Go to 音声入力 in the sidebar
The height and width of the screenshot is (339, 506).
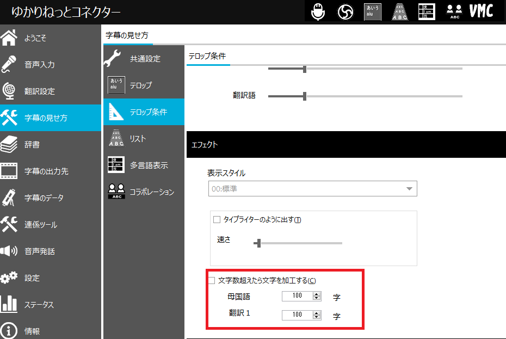[x=51, y=65]
